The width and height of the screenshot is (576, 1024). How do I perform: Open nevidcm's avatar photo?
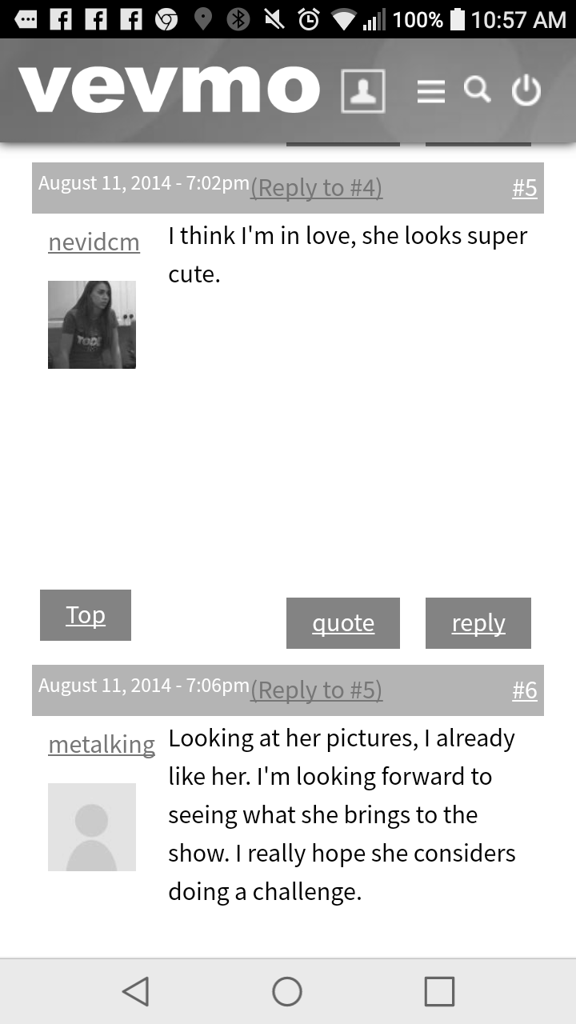coord(92,325)
